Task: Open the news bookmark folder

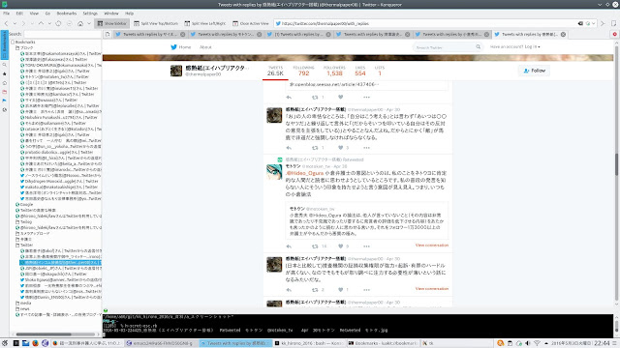Action: point(25,309)
